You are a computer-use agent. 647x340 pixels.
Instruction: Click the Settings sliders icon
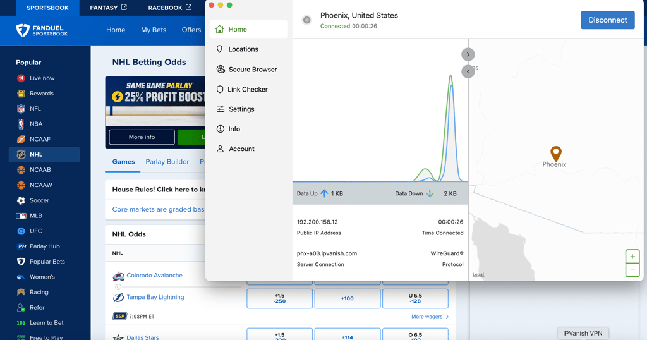click(221, 109)
